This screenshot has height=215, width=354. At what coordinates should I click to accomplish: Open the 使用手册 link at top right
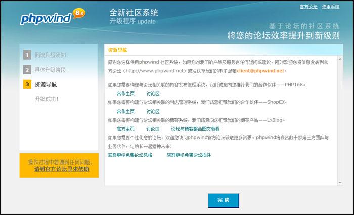click(331, 7)
